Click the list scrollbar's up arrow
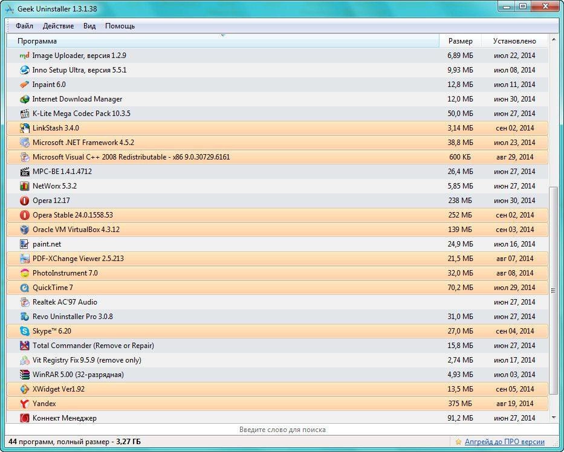The width and height of the screenshot is (564, 452). coord(554,39)
